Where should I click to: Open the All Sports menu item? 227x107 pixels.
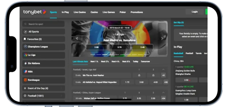[x=43, y=32]
